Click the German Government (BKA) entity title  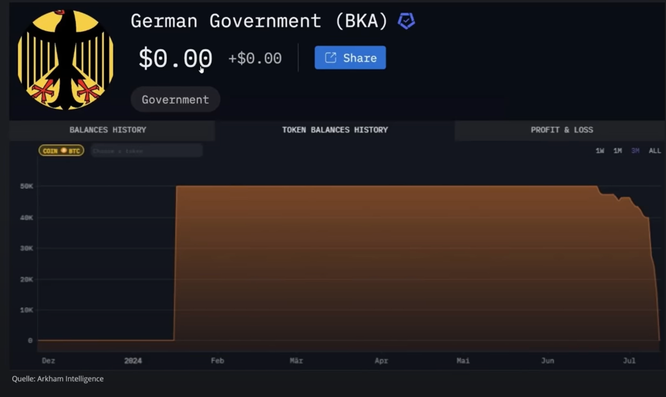(259, 21)
